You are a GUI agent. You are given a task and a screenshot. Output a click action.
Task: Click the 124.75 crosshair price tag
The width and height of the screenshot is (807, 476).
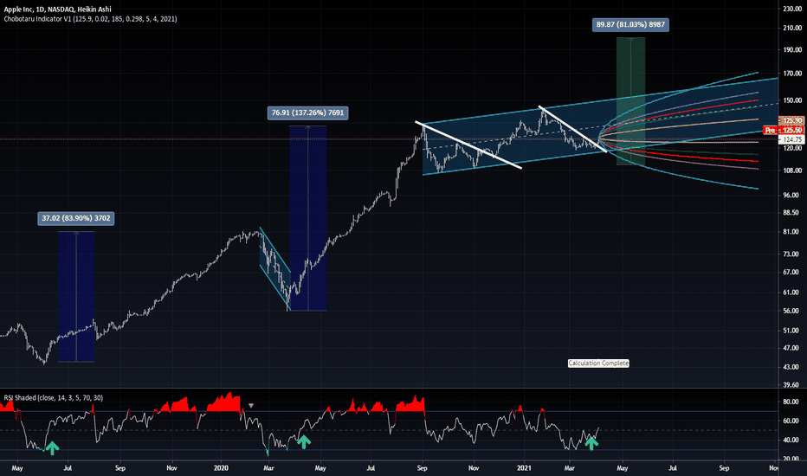792,139
